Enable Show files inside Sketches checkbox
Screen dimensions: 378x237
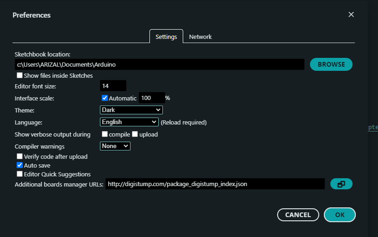tap(19, 75)
